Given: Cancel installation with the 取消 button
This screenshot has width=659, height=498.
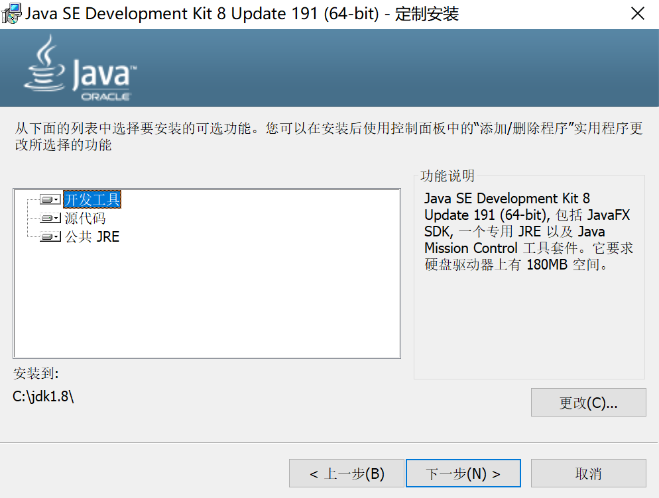Looking at the screenshot, I should 587,473.
